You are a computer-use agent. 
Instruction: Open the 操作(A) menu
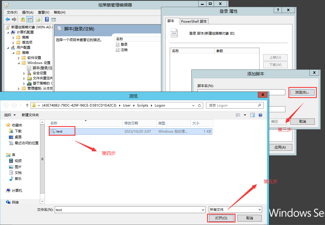tap(27, 12)
